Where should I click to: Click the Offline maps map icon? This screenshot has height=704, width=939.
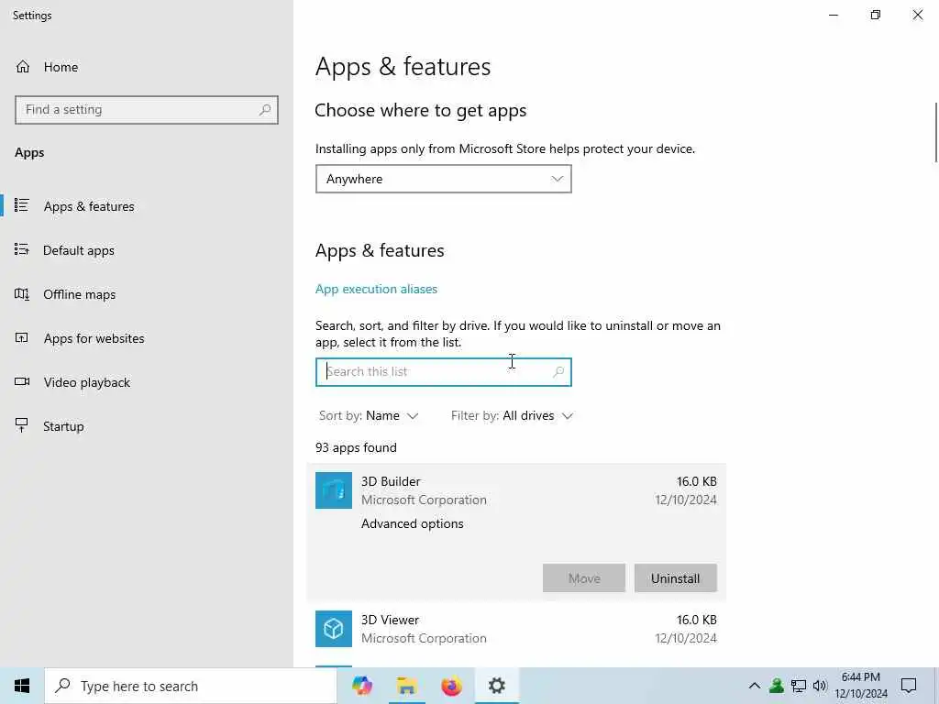coord(22,294)
